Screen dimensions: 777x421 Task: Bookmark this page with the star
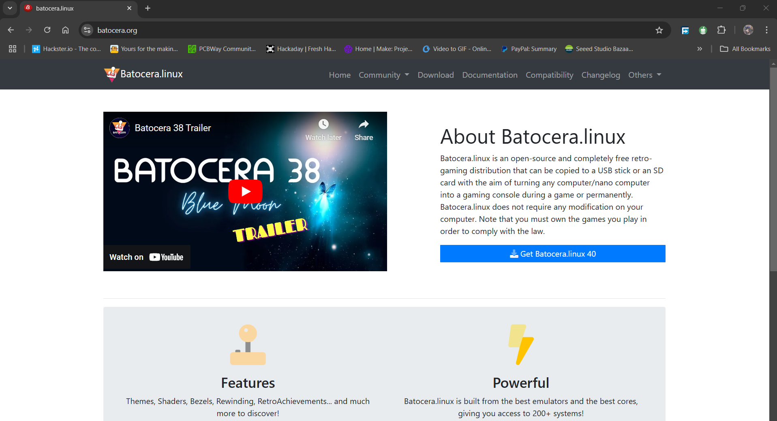point(659,30)
